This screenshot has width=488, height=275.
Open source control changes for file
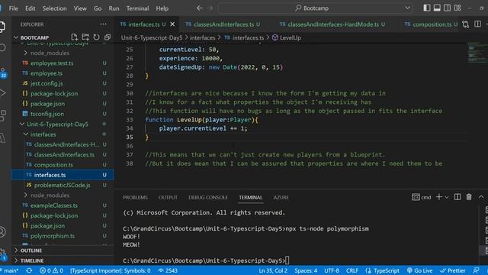click(466, 24)
